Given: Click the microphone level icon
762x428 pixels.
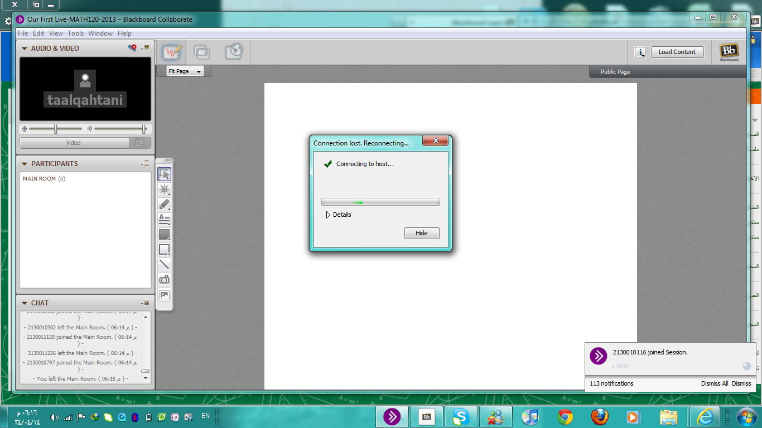Looking at the screenshot, I should [x=25, y=129].
